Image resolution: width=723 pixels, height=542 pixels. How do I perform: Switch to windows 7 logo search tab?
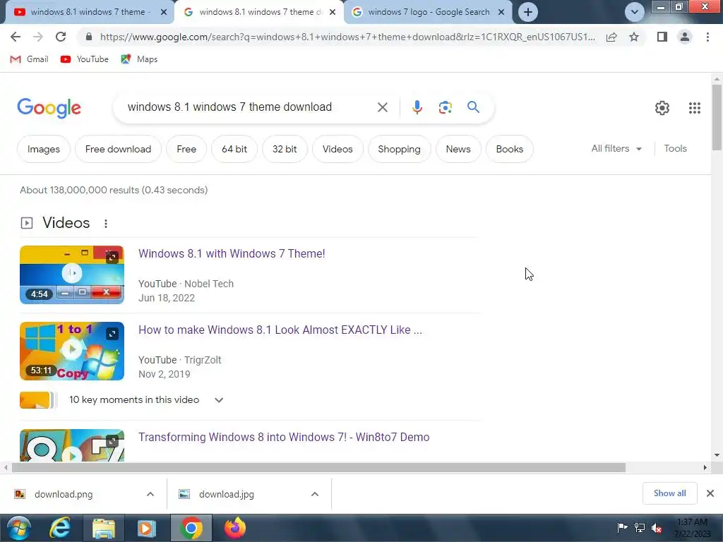pyautogui.click(x=429, y=12)
